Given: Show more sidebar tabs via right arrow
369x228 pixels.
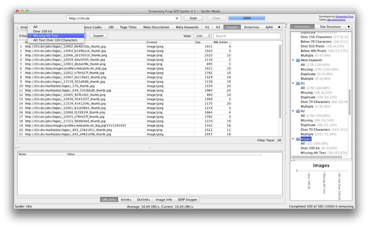Looking at the screenshot, I should pos(349,27).
